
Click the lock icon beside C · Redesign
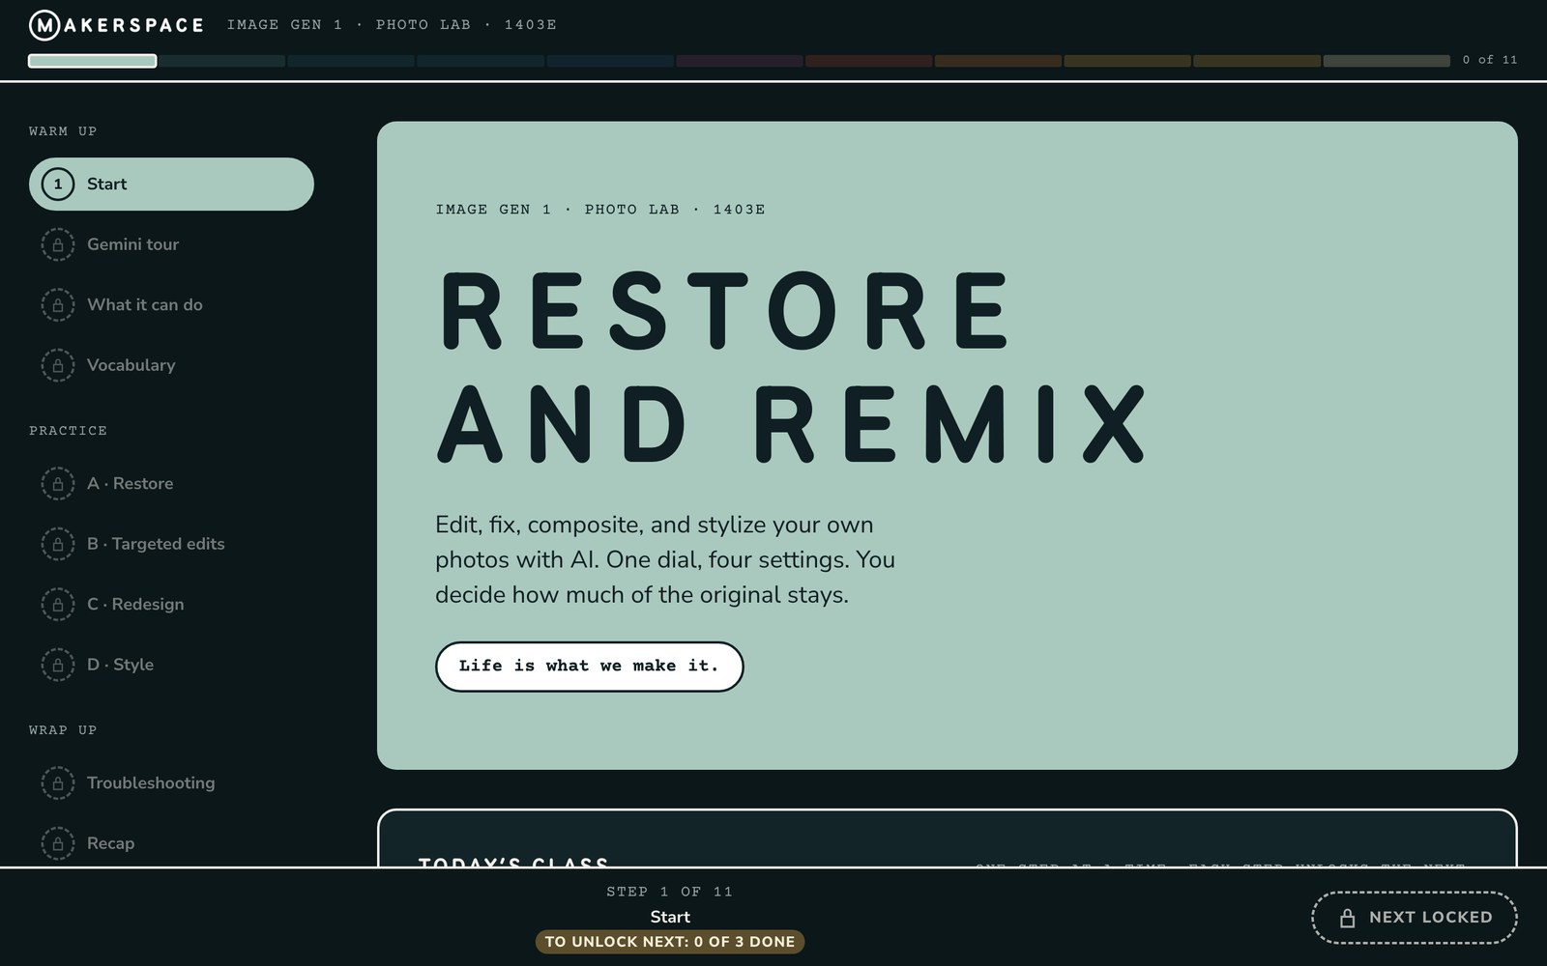58,604
